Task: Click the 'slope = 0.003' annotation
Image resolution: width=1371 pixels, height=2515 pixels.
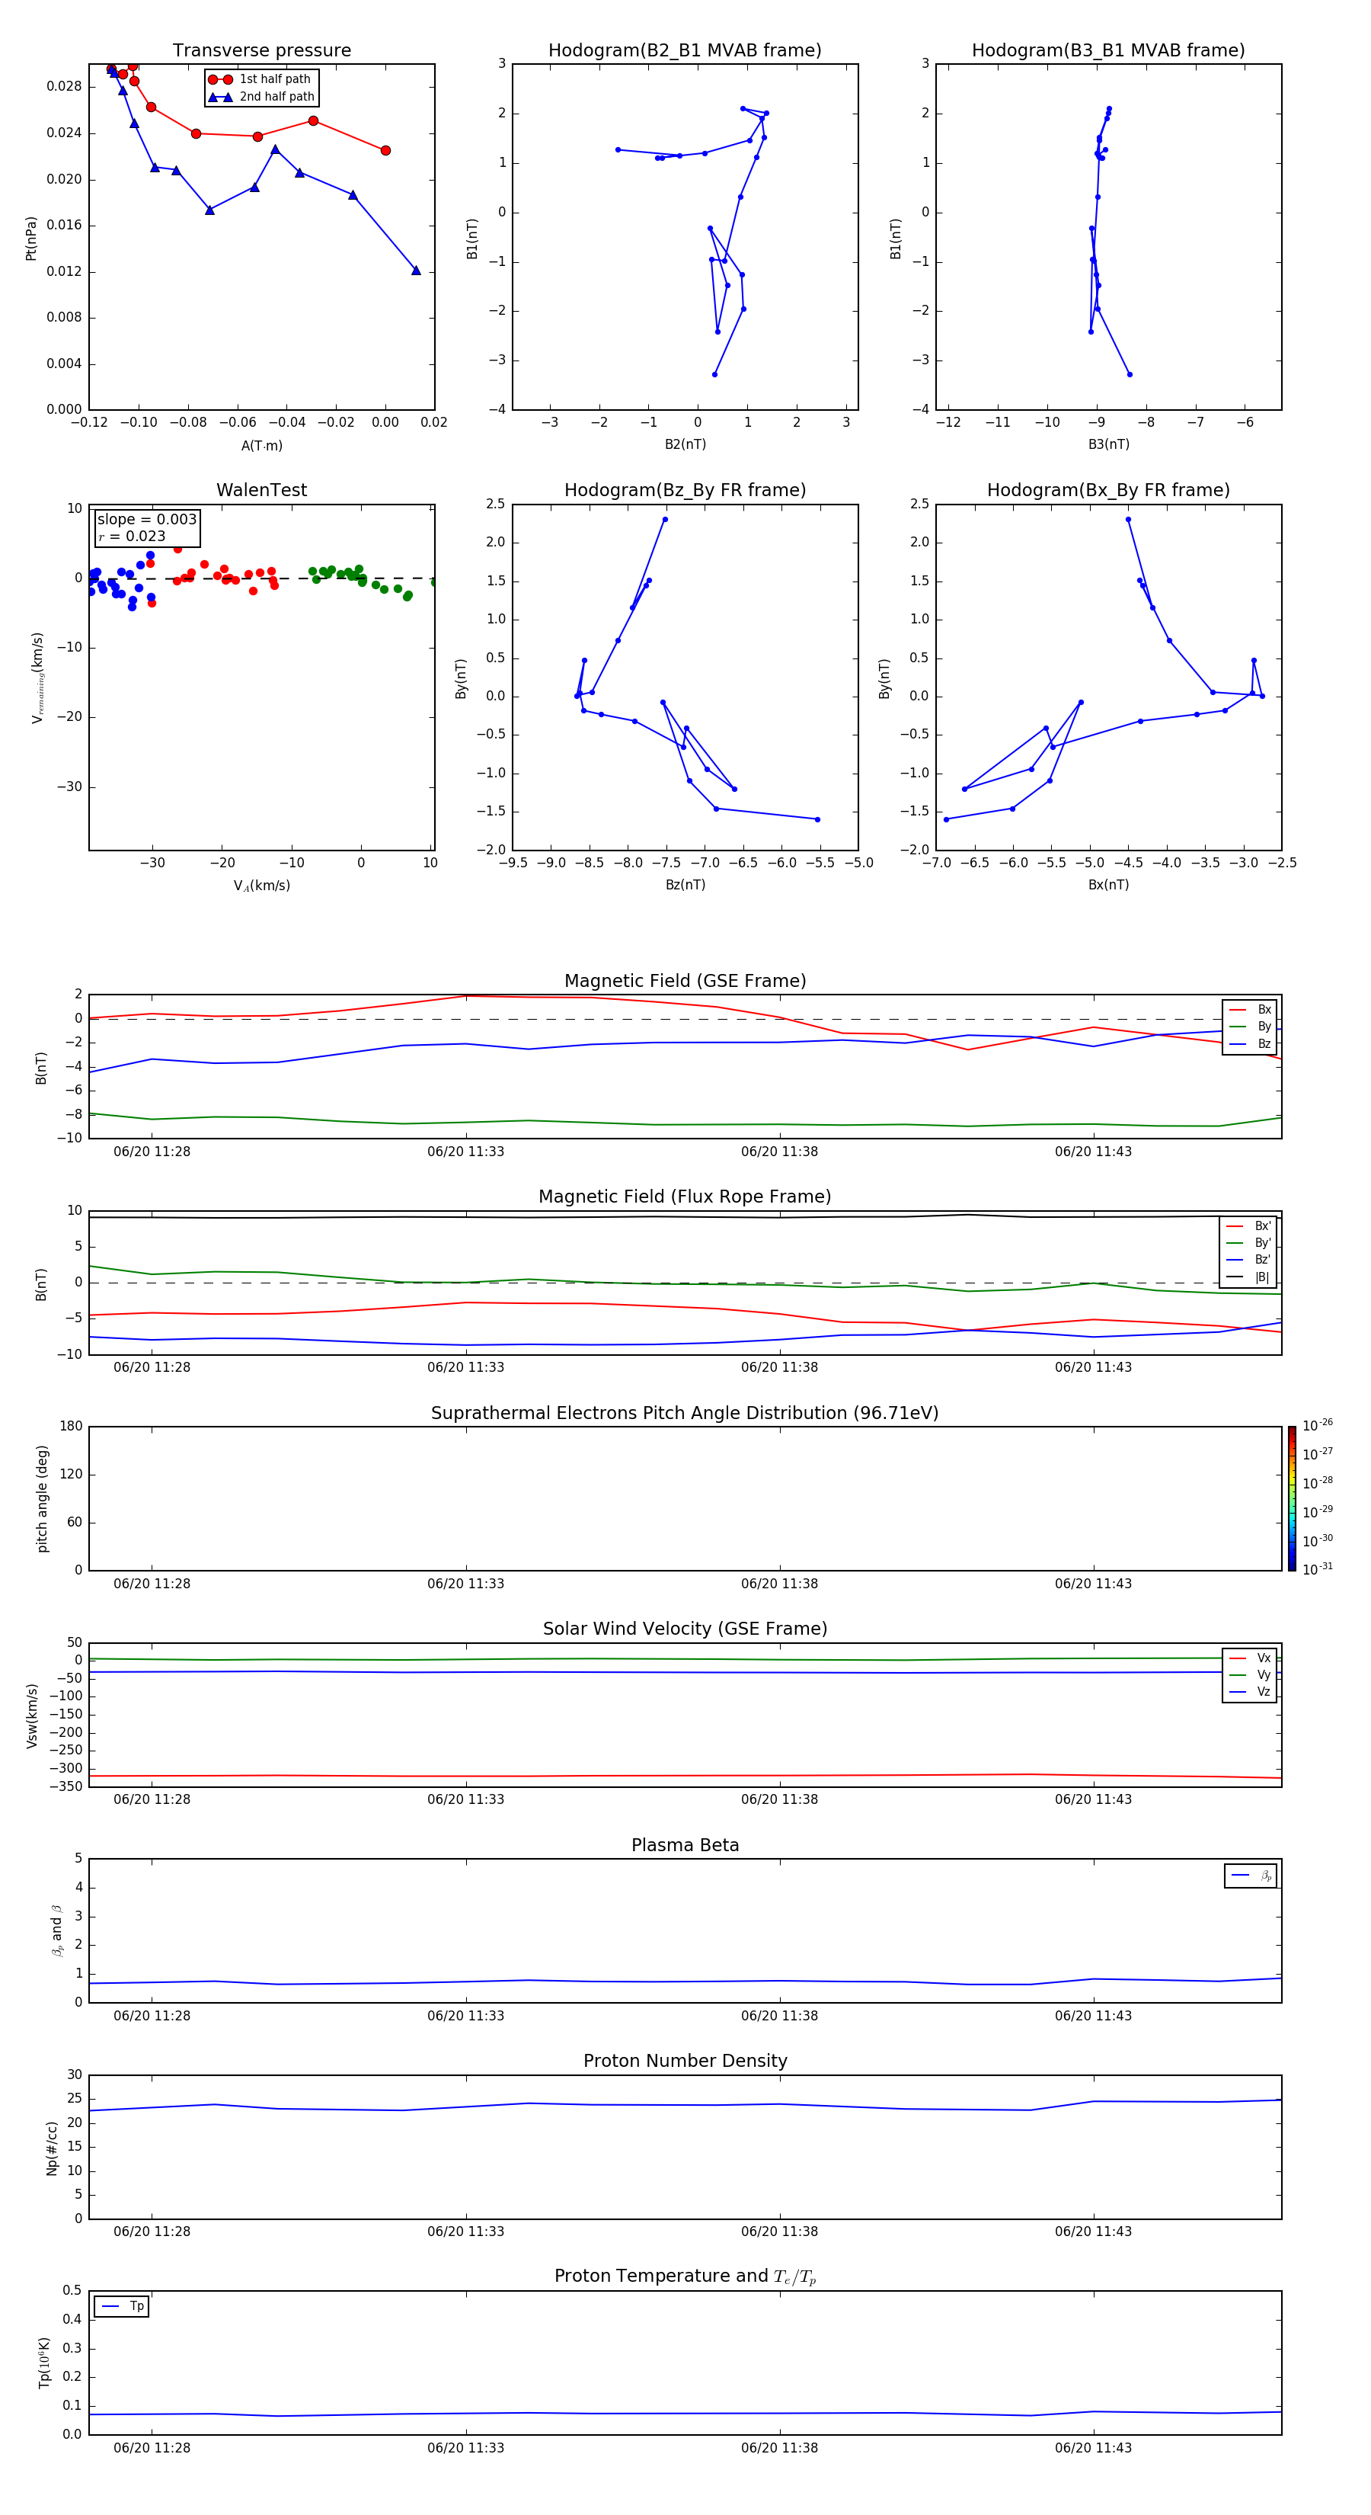Action: click(x=147, y=520)
